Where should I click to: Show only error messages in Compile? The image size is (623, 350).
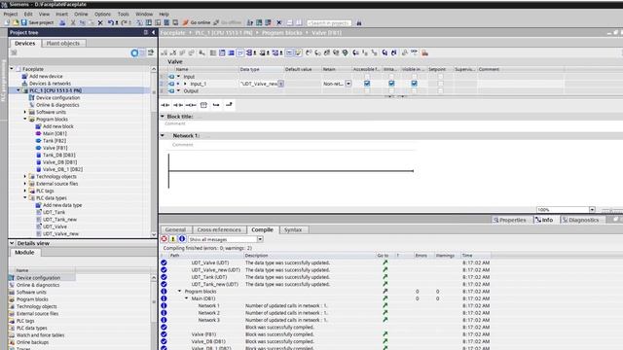tap(165, 239)
